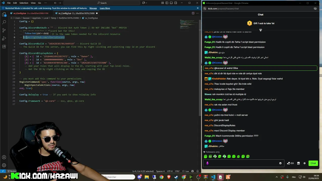The width and height of the screenshot is (322, 181).
Task: Open the File menu
Action: click(x=9, y=3)
